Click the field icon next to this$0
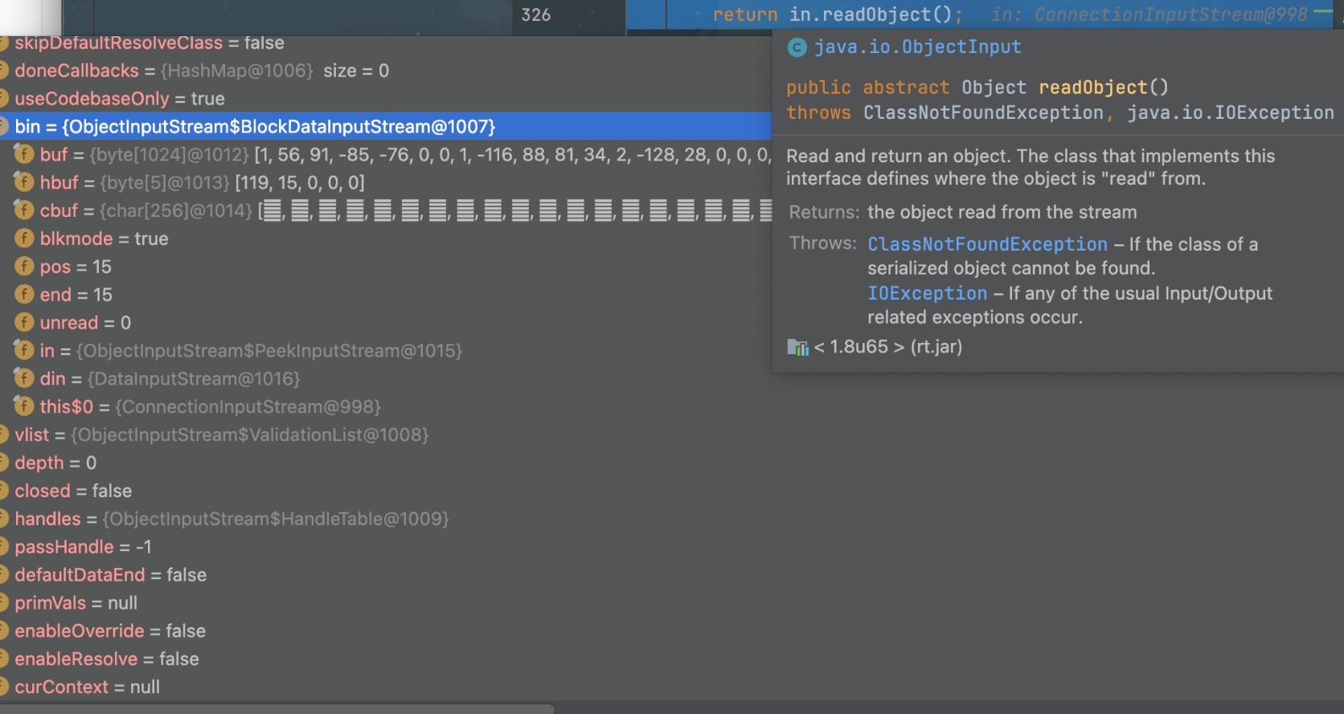 tap(24, 406)
